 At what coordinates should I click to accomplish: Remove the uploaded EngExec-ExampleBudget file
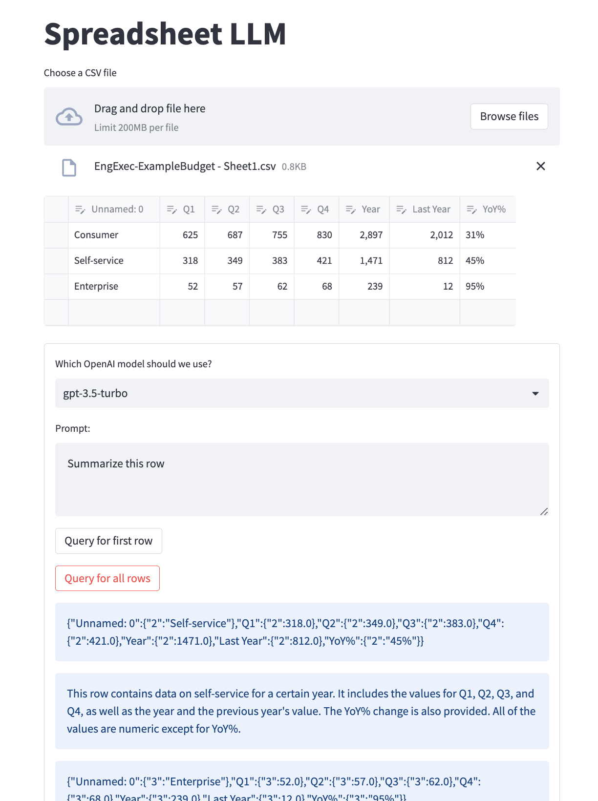540,167
